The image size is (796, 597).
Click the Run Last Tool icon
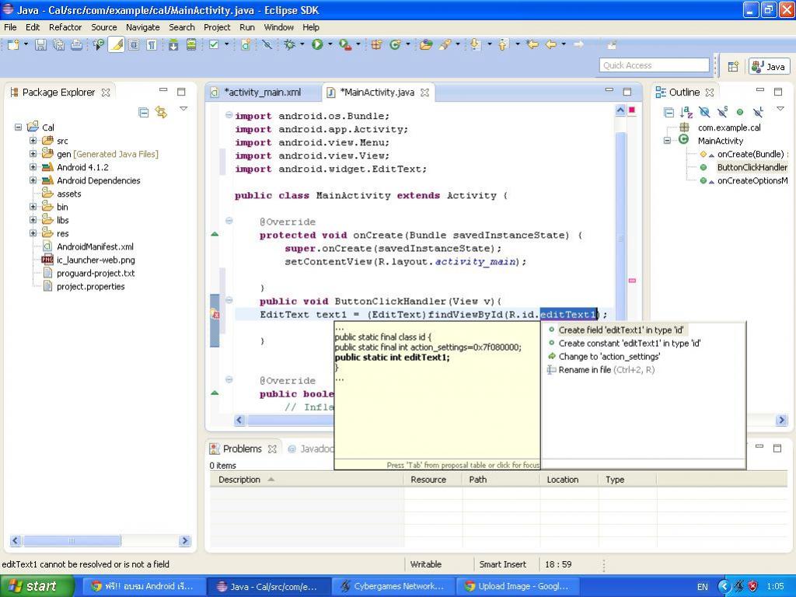(345, 44)
